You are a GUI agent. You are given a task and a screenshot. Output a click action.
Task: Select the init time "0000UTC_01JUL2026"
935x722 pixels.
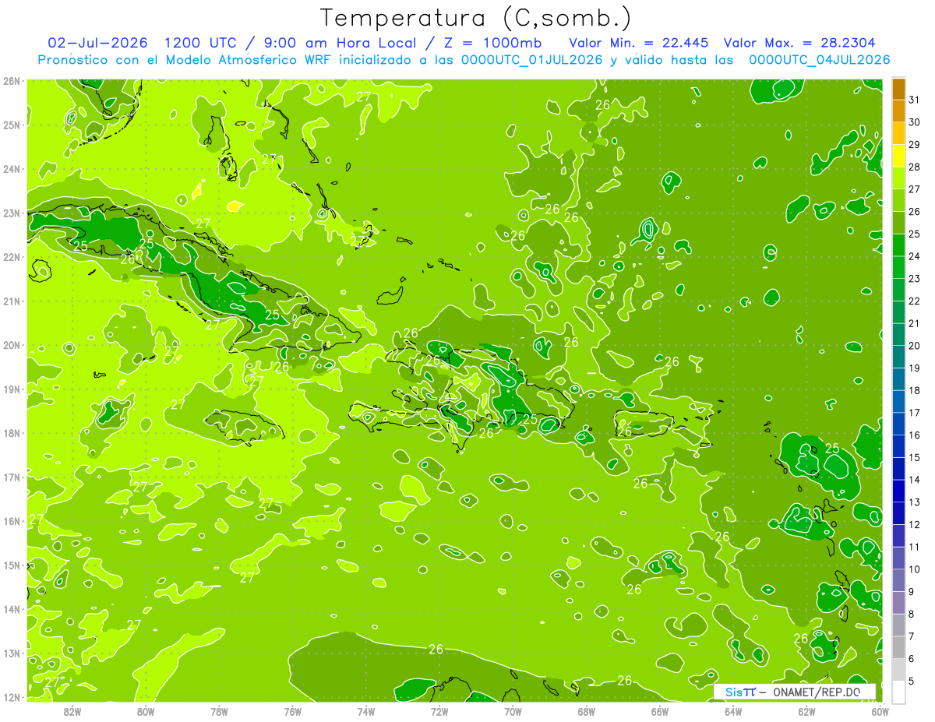pos(532,59)
